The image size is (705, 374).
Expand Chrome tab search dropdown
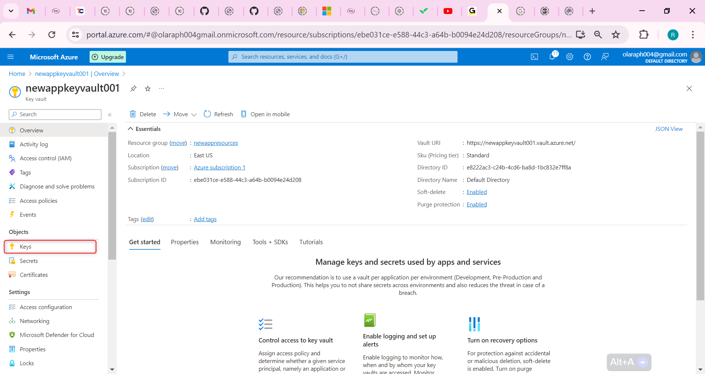pos(11,11)
